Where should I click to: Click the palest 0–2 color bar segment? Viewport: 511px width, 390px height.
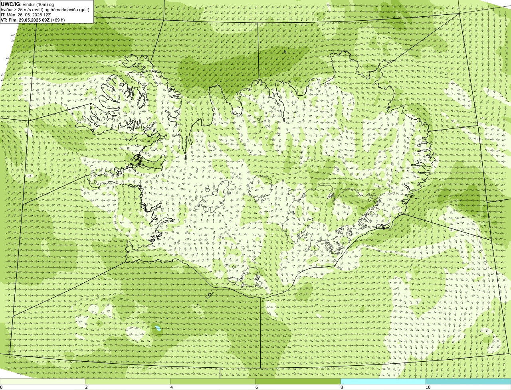pyautogui.click(x=42, y=382)
